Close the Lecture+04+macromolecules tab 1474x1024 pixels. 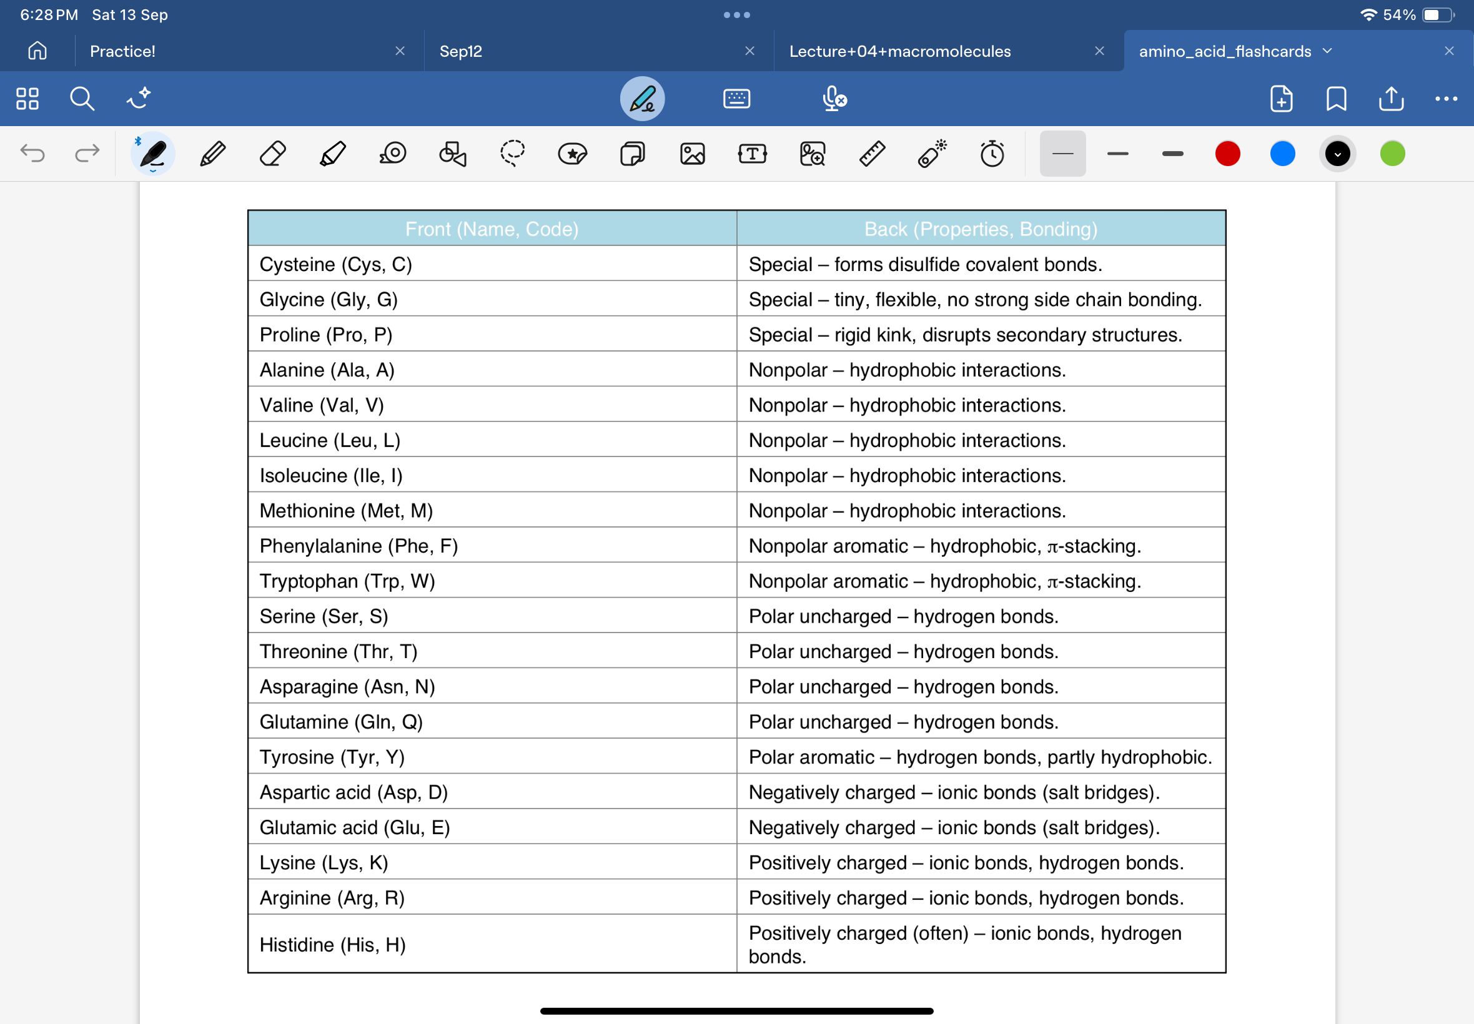(1099, 51)
